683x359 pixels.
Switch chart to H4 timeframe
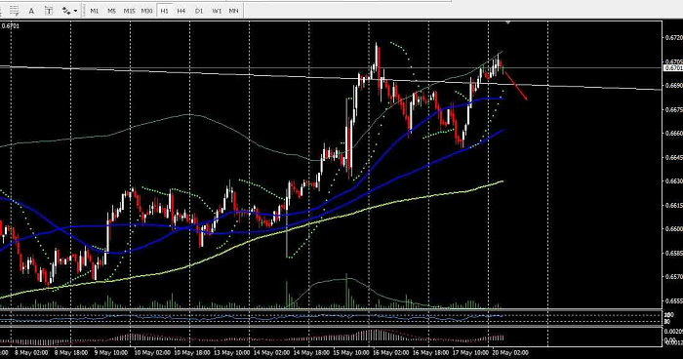(x=181, y=11)
